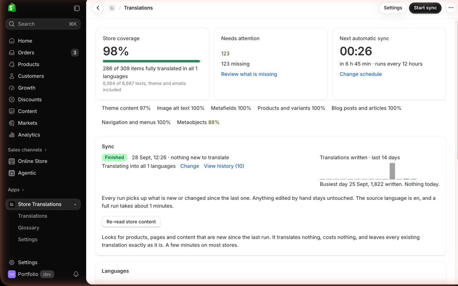This screenshot has height=286, width=458.
Task: Click the Growth target icon
Action: [x=12, y=88]
